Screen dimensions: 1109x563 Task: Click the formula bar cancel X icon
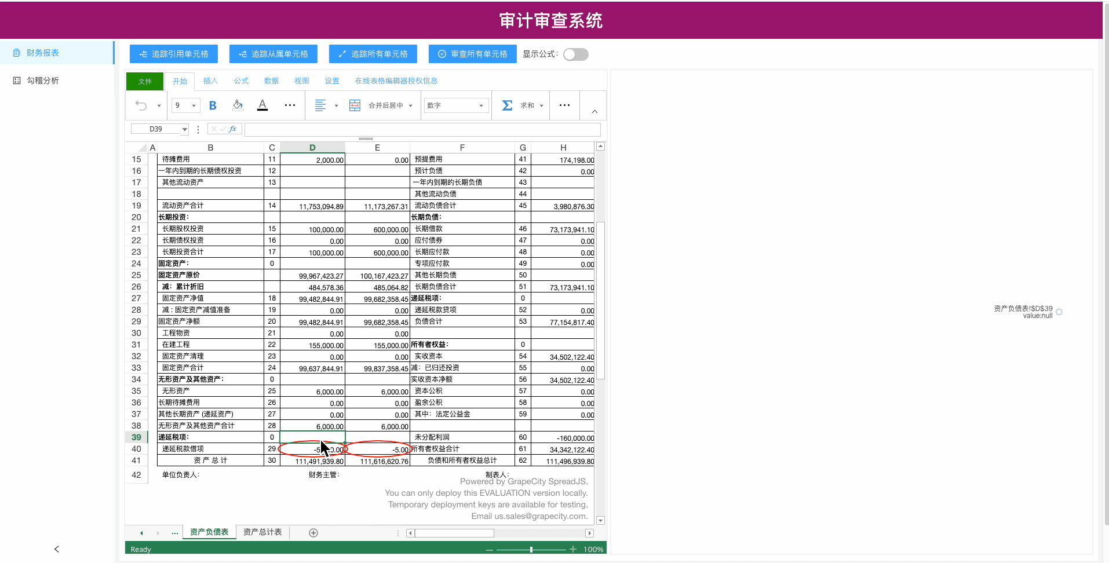214,129
